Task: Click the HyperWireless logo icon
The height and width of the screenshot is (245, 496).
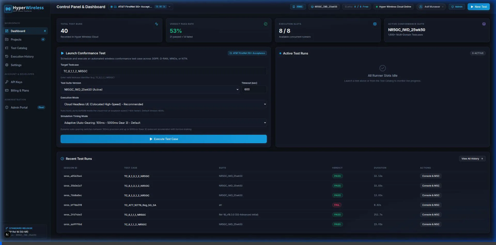Action: pos(8,9)
